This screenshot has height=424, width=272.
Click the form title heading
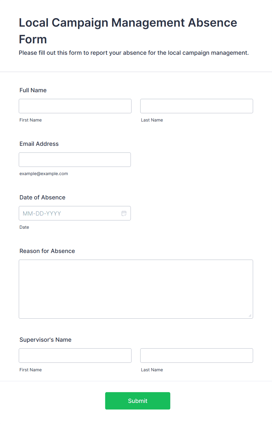[128, 31]
